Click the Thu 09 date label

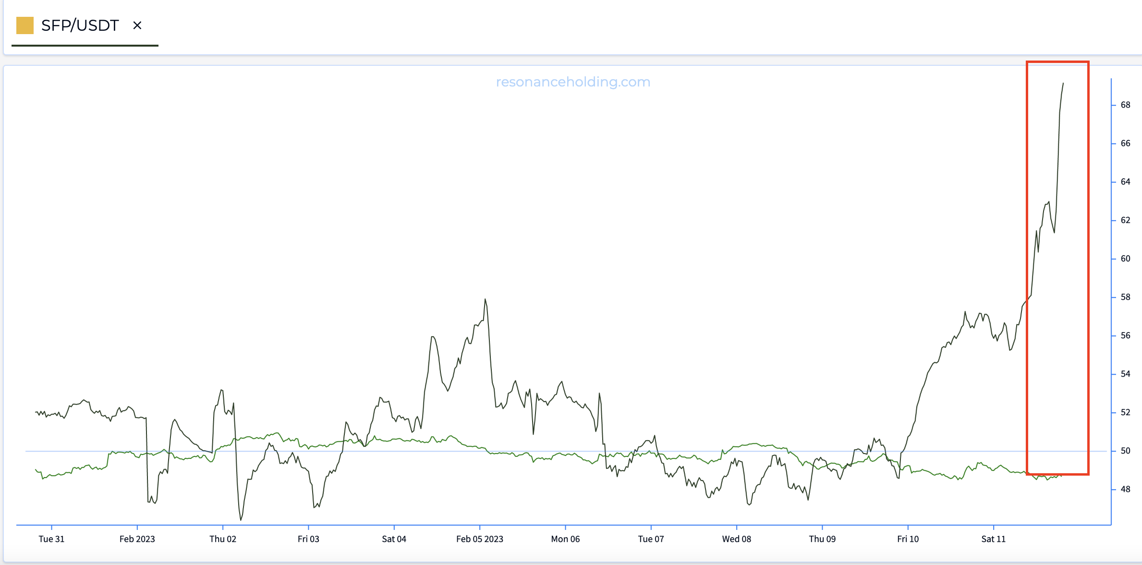(822, 539)
